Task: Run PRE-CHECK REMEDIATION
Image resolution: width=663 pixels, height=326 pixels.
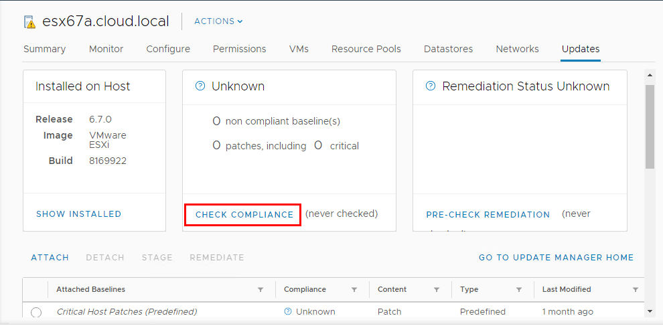Action: tap(488, 215)
